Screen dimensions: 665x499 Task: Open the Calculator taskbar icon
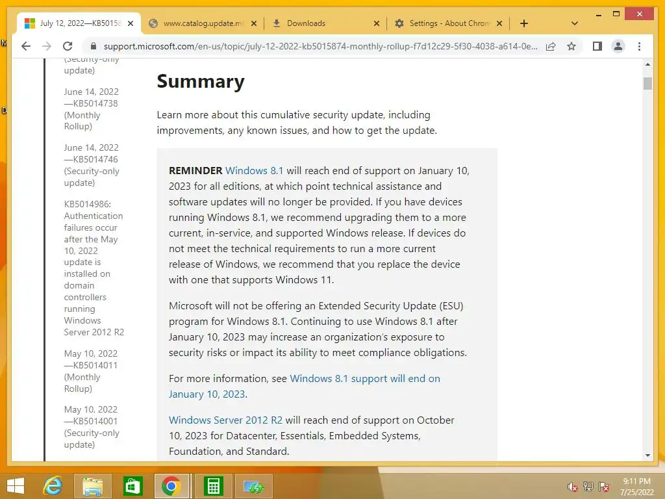213,486
